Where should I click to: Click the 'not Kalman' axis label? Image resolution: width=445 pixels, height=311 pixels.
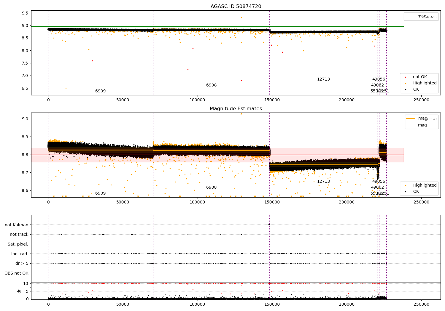click(17, 225)
